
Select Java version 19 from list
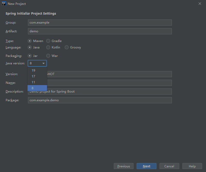tap(37, 70)
